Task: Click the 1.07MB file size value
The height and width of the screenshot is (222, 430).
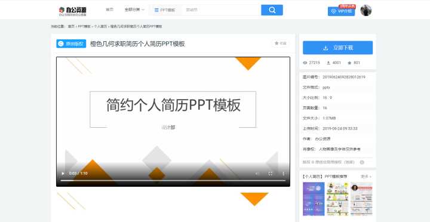Action: pos(329,118)
